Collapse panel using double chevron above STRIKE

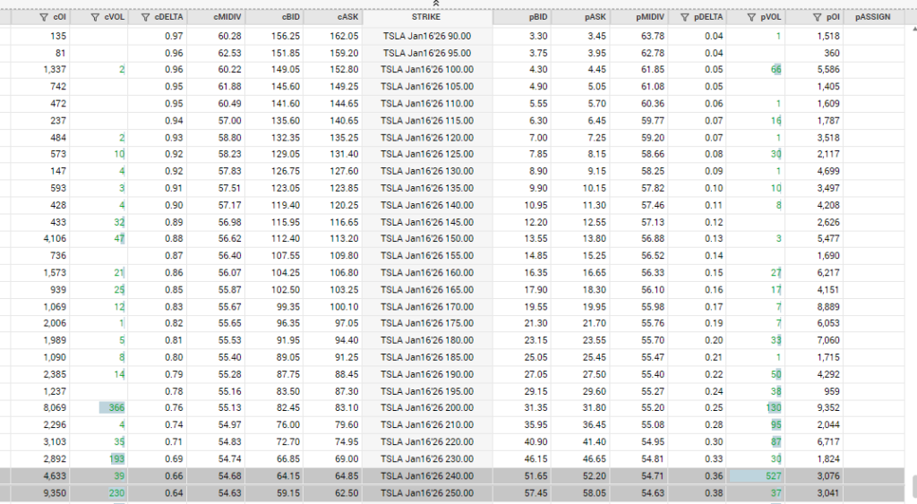(x=436, y=4)
